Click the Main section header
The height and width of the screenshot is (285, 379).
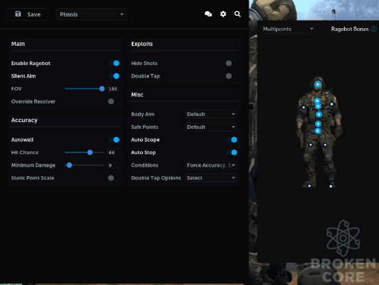point(18,44)
